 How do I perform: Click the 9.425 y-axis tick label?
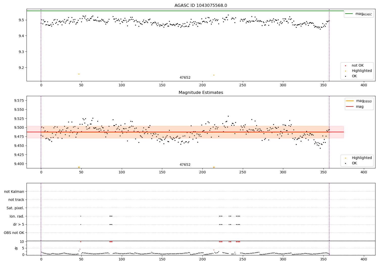tap(19, 155)
